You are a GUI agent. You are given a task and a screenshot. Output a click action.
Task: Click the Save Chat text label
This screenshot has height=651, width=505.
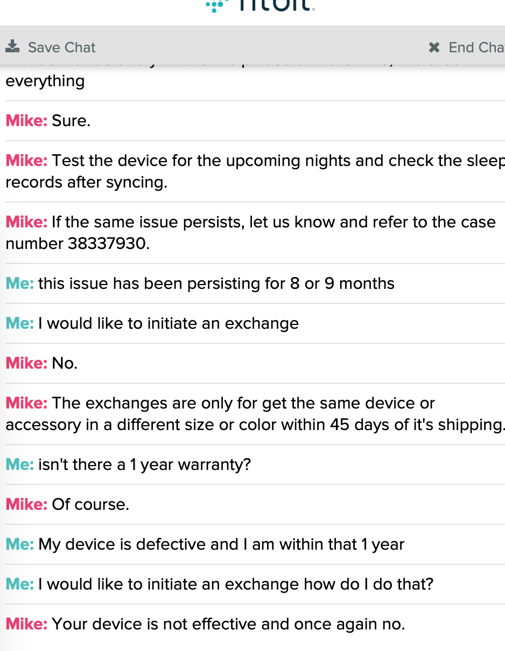tap(61, 47)
